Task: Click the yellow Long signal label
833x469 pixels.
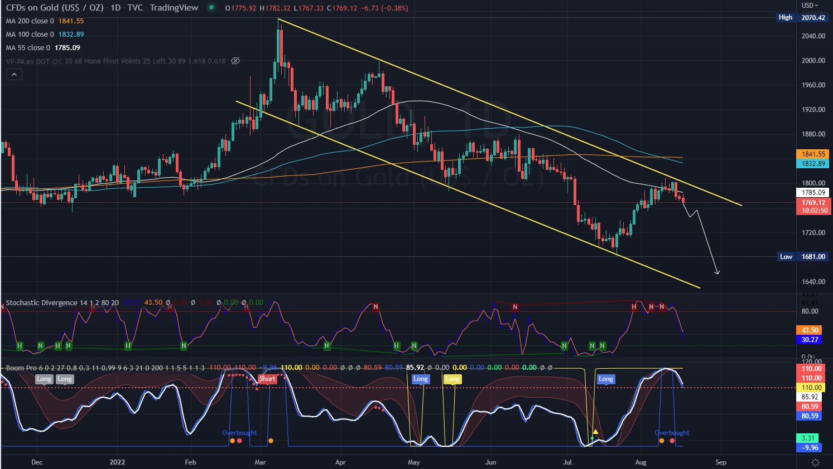Action: click(x=452, y=379)
